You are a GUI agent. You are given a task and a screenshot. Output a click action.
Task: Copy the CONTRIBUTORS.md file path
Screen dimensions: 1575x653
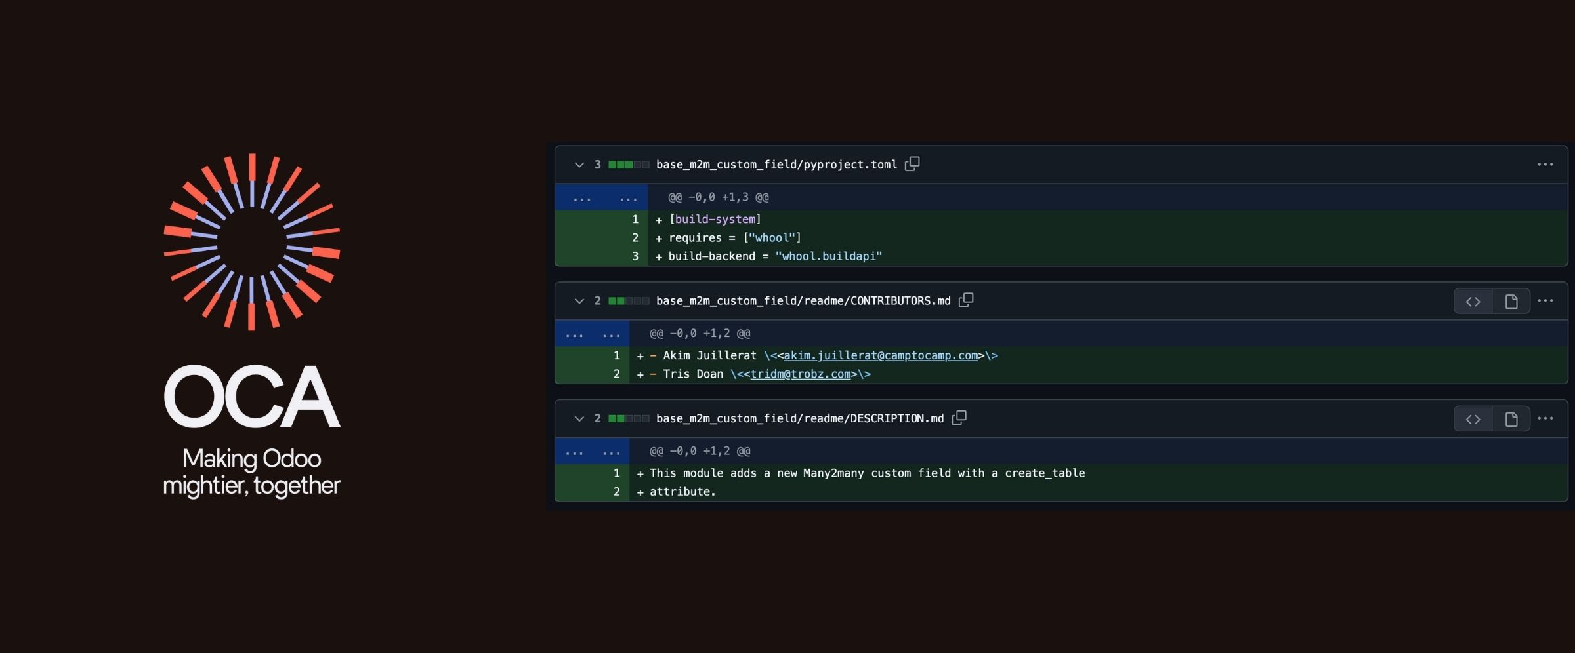[966, 300]
